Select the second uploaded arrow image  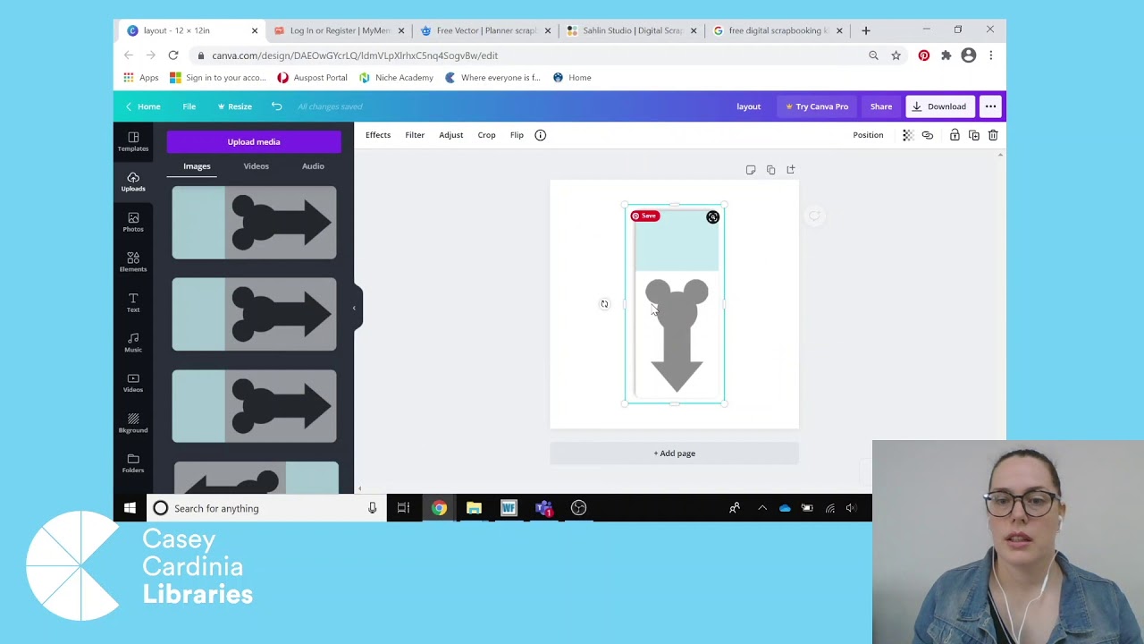pyautogui.click(x=255, y=314)
